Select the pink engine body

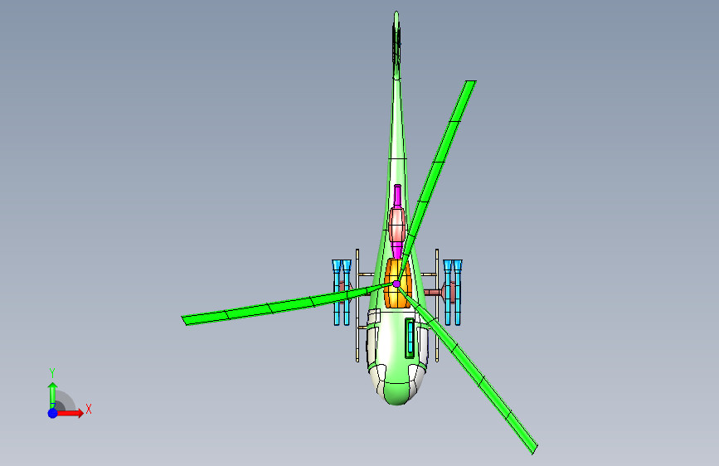(x=397, y=225)
